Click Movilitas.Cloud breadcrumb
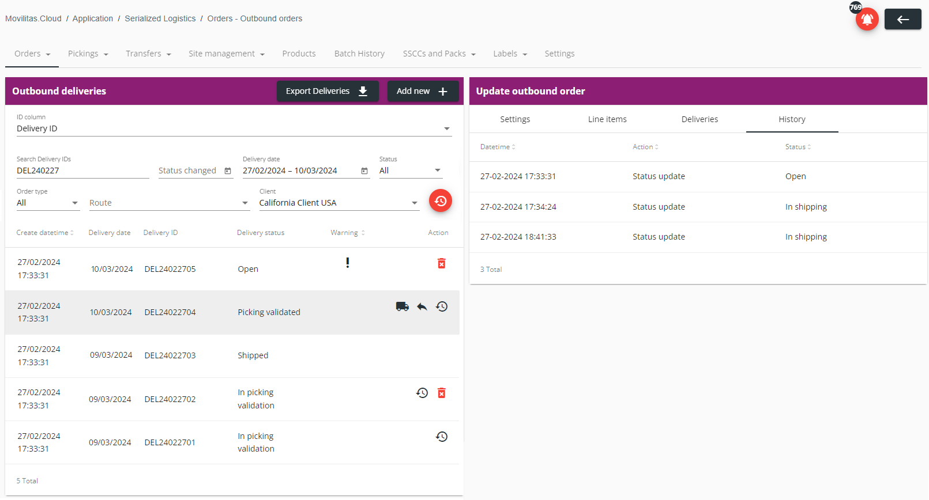This screenshot has width=929, height=500. pos(33,18)
